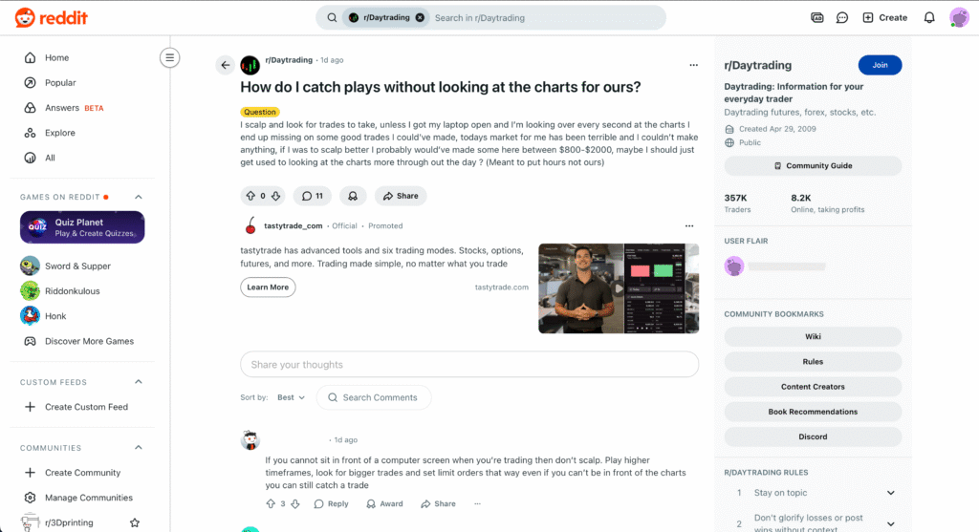Join the r/Daytrading community

point(880,65)
